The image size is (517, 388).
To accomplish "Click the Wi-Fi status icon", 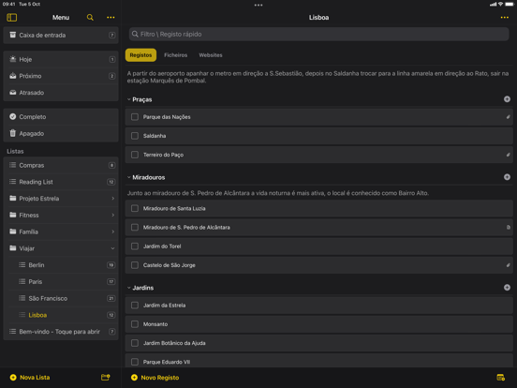I will point(500,4).
